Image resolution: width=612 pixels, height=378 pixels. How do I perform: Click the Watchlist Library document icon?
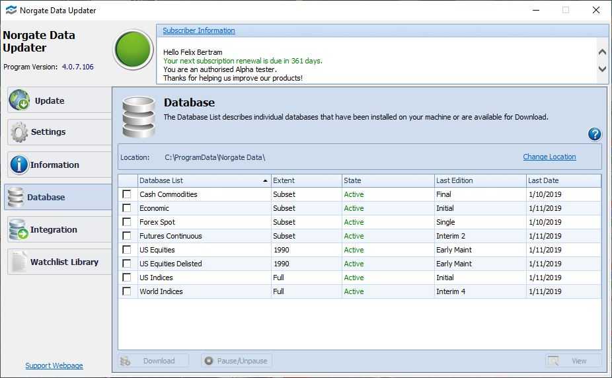[x=19, y=262]
